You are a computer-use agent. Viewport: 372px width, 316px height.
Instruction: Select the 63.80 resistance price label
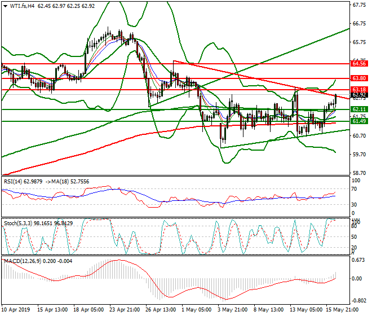pyautogui.click(x=359, y=78)
